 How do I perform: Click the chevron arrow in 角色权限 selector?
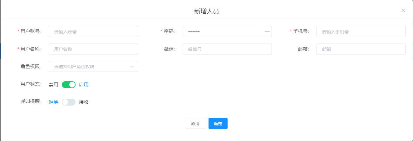point(132,67)
